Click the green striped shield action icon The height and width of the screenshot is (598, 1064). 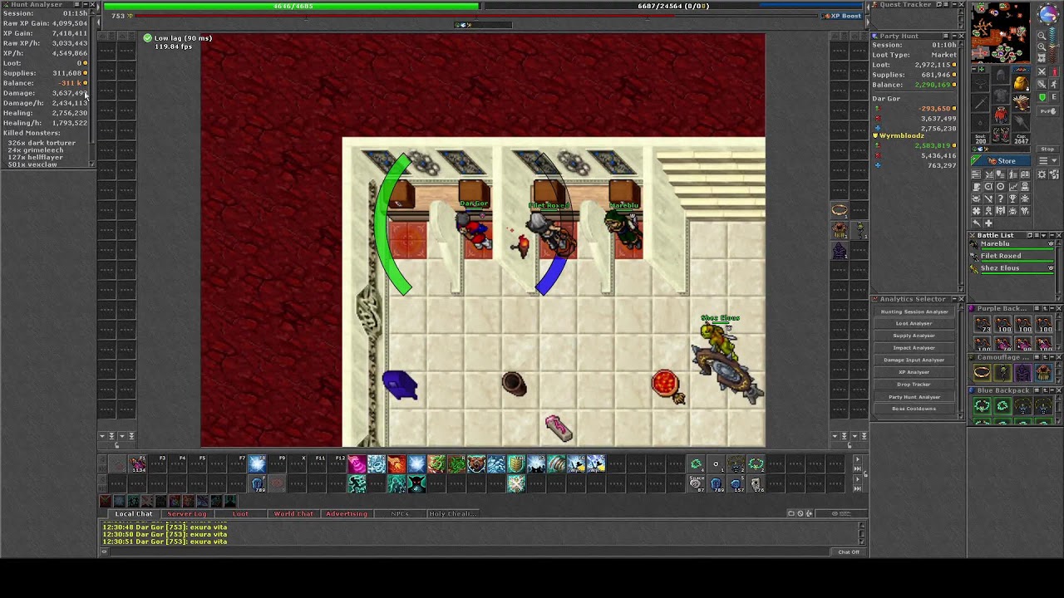coord(516,463)
